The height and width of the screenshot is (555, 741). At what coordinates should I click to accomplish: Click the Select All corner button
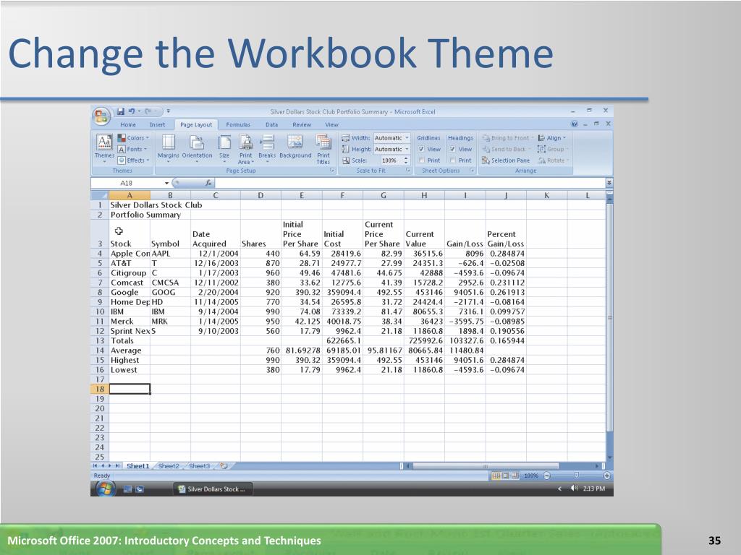[x=100, y=195]
